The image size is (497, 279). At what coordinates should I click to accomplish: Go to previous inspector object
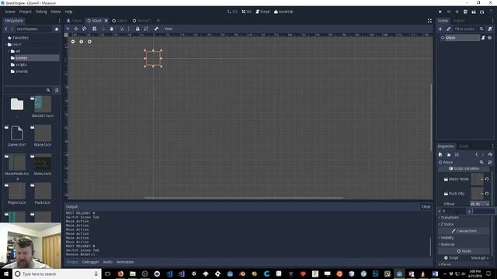coord(476,155)
